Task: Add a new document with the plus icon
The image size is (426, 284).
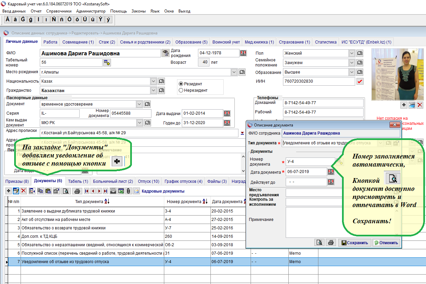Action: [8, 191]
